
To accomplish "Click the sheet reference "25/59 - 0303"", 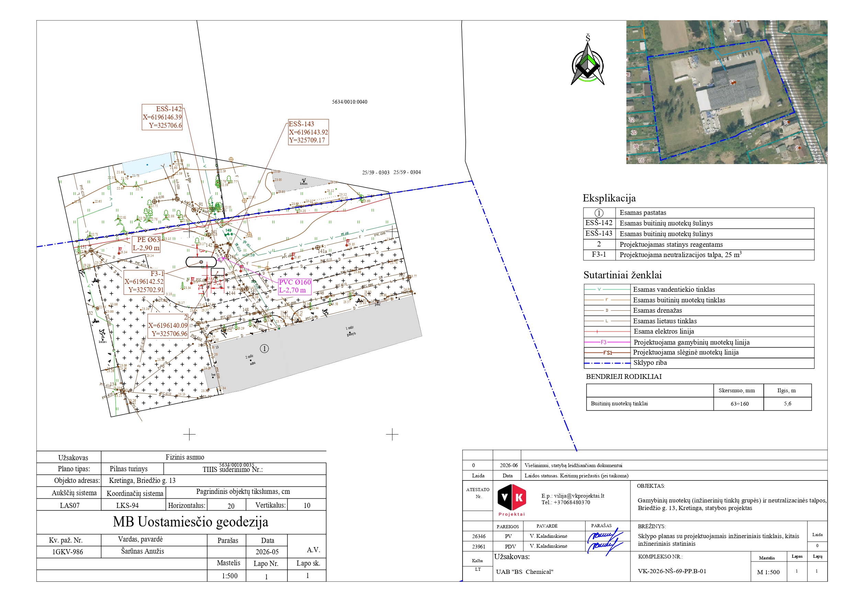I will click(x=376, y=173).
